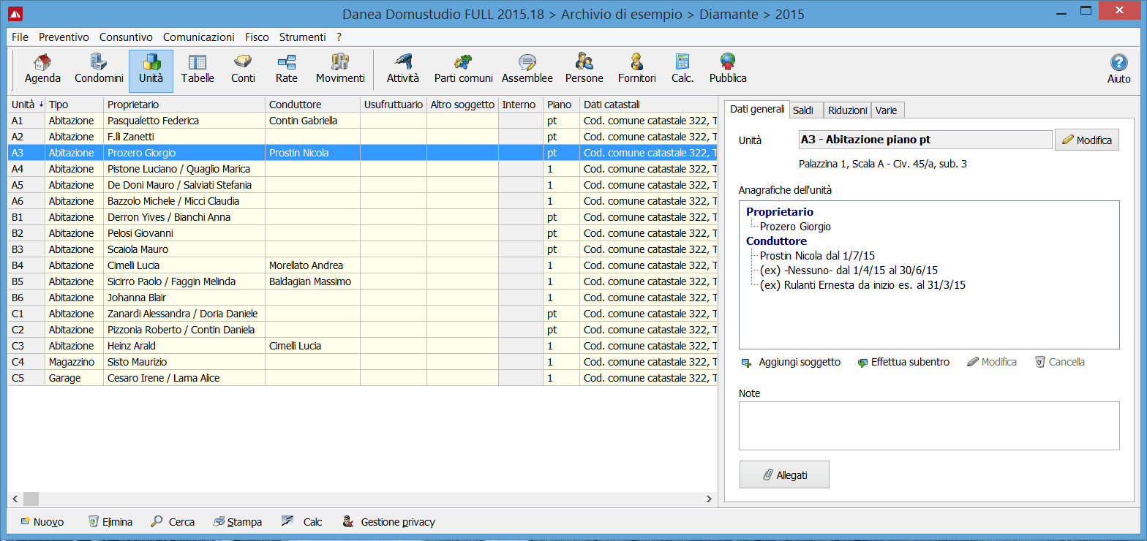Open the Strumenti menu
This screenshot has width=1147, height=541.
tap(302, 37)
